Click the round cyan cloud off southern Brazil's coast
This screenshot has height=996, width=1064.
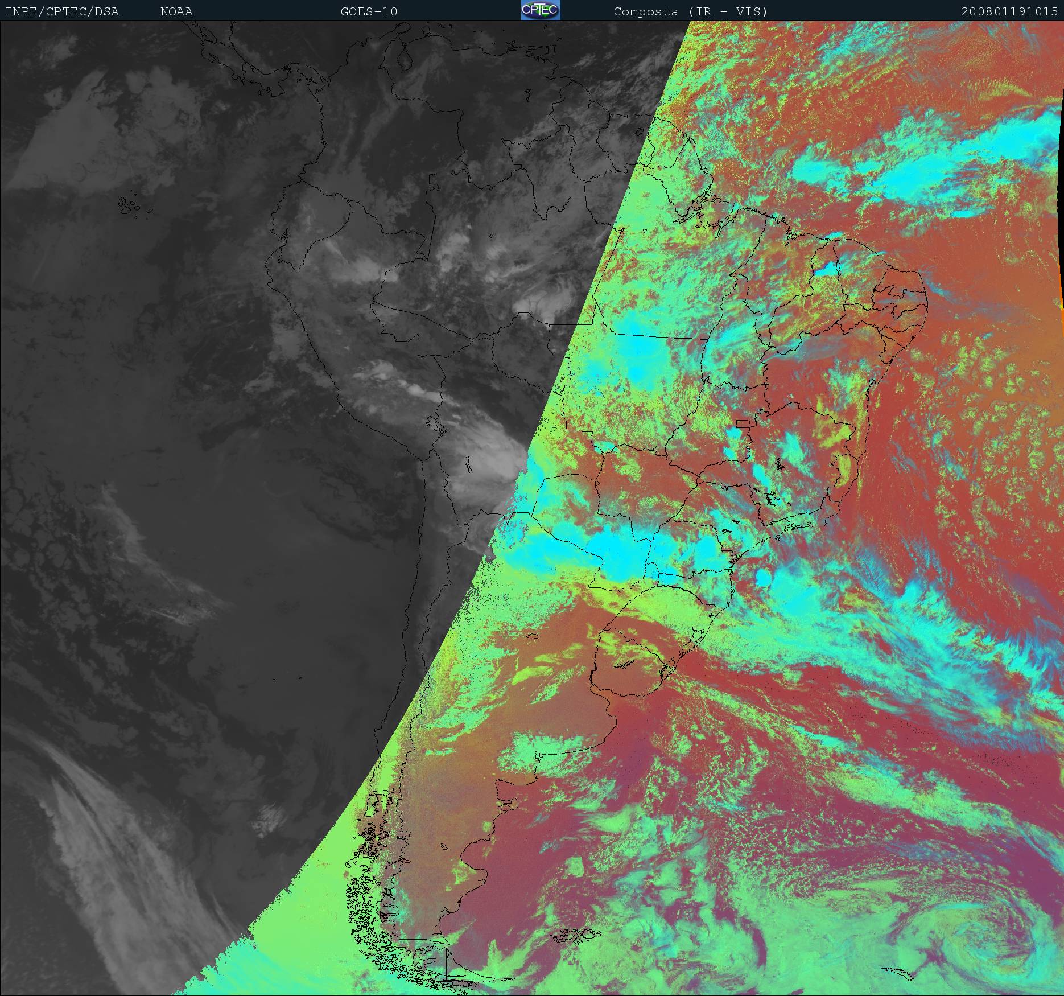click(762, 579)
